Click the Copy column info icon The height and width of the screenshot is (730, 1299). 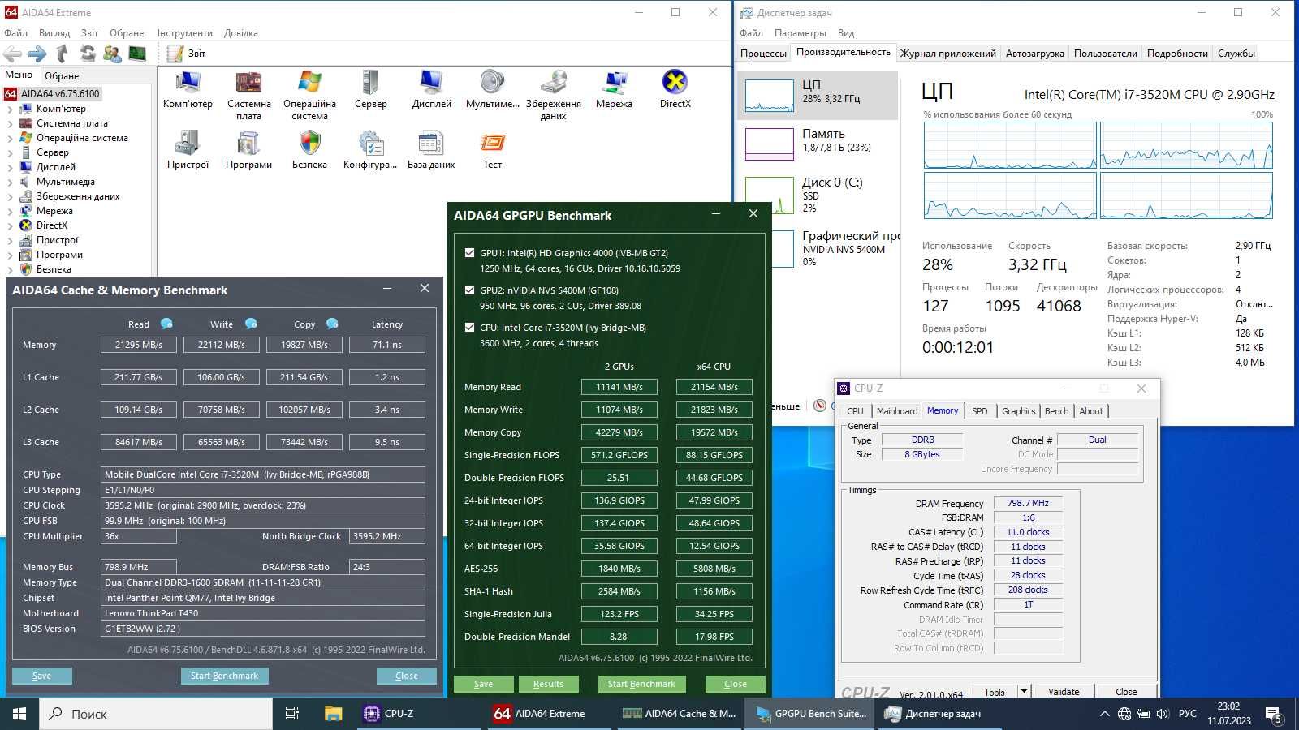[x=332, y=324]
